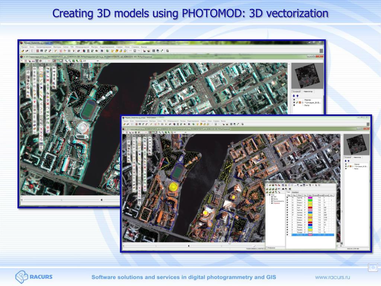Toggle the visibility mark of the magenta classifier row
The width and height of the screenshot is (381, 286).
(x=287, y=198)
